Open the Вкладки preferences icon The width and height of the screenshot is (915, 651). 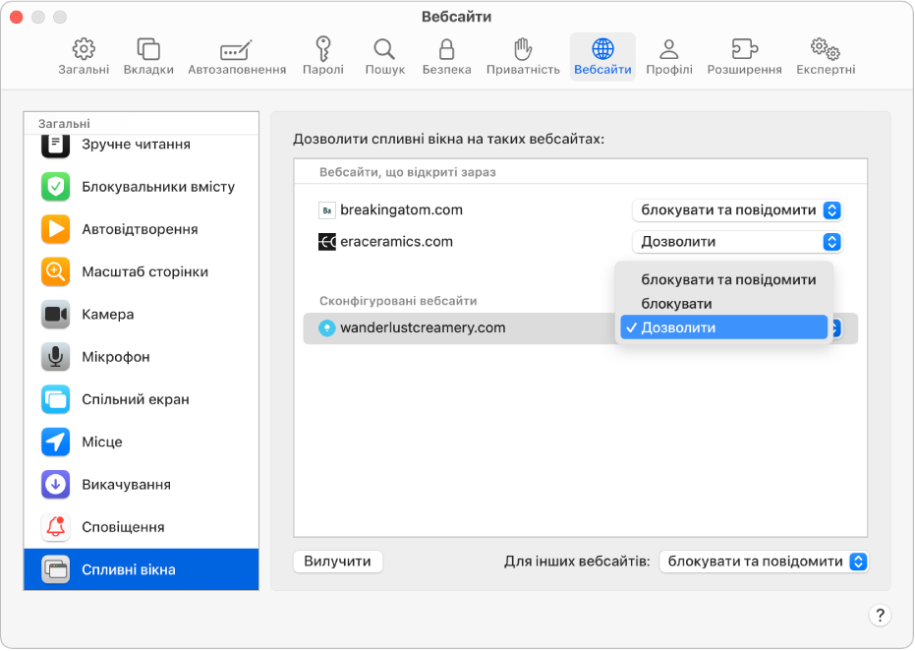point(148,49)
